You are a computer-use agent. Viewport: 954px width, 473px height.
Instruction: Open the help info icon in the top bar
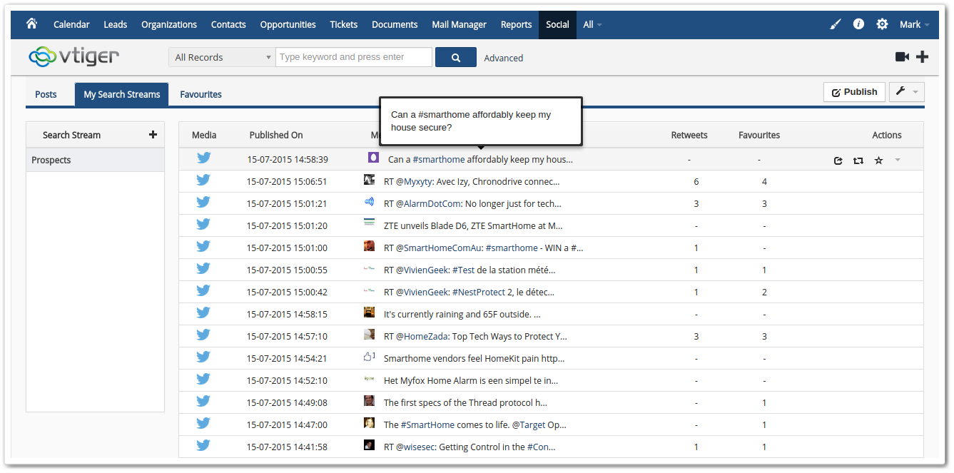click(858, 24)
